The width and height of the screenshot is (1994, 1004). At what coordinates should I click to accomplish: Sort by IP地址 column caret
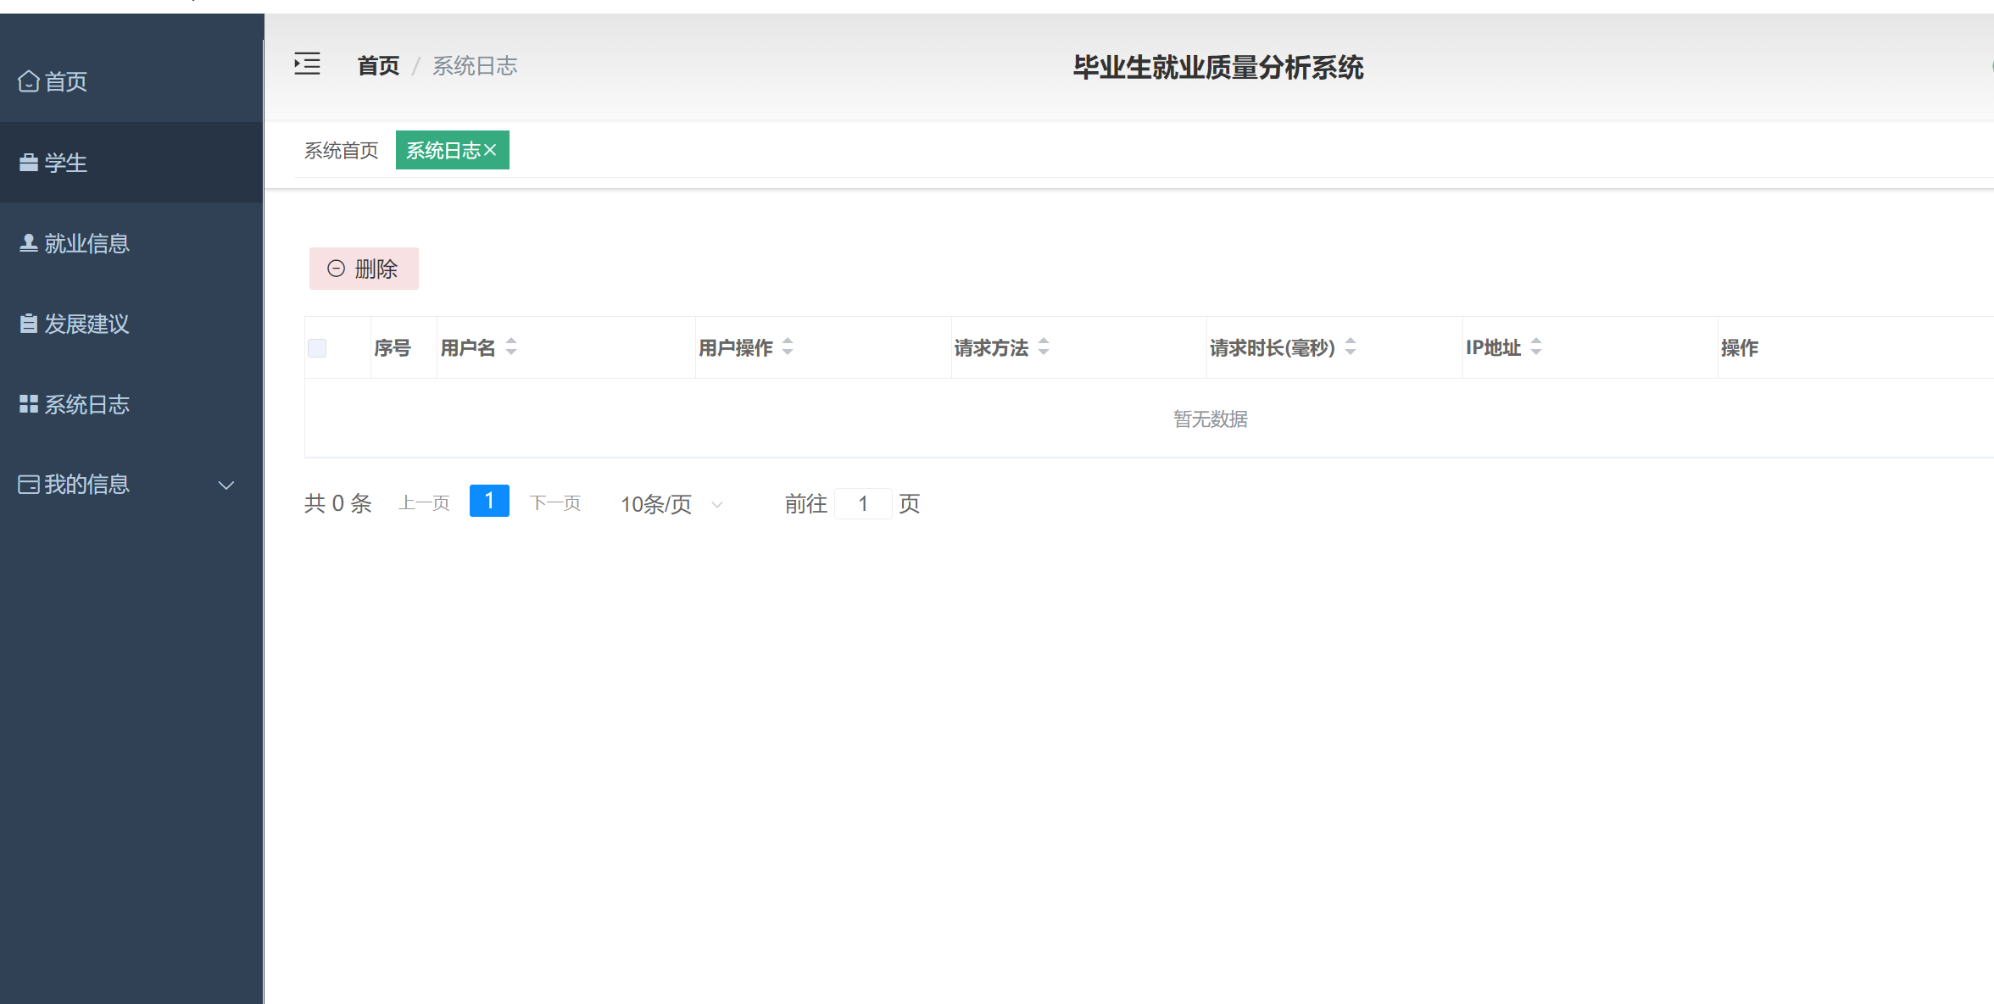[x=1536, y=347]
